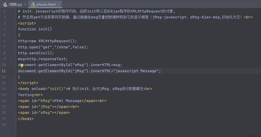Click line number 1 in the gutter
This screenshot has width=261, height=137.
pyautogui.click(x=4, y=11)
